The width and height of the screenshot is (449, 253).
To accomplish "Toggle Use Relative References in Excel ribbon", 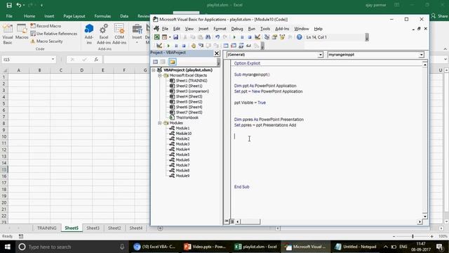I will pos(54,34).
